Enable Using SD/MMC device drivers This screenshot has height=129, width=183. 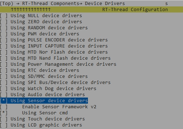(44, 76)
